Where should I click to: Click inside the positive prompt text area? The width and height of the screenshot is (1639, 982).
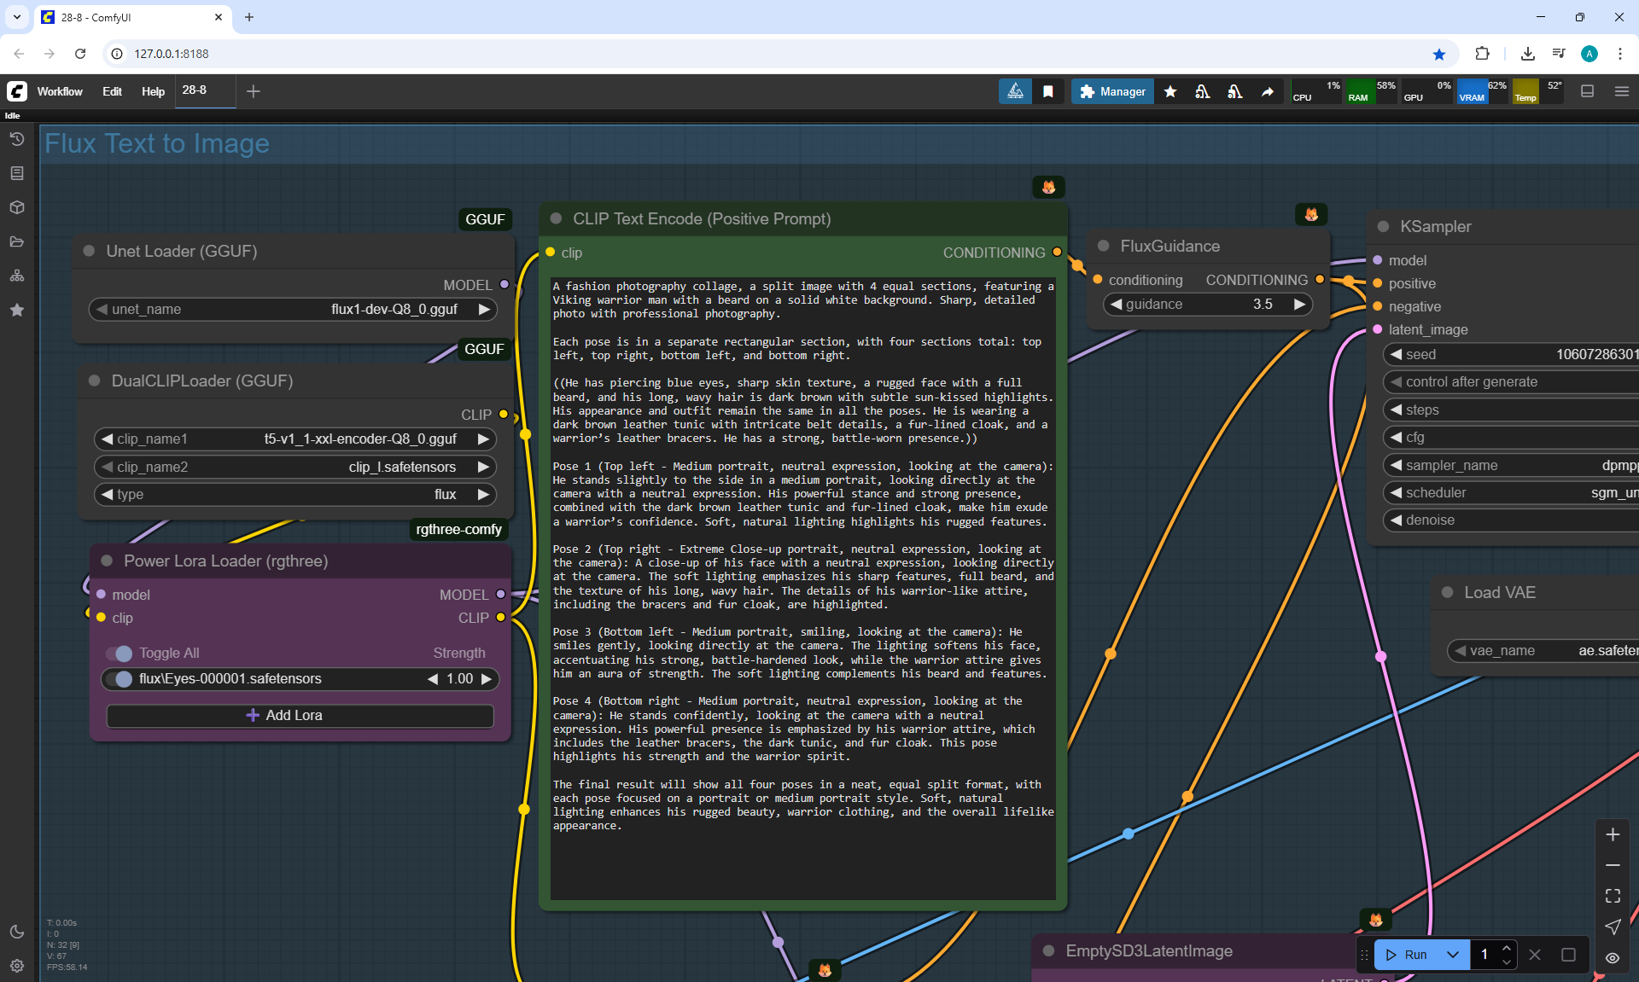tap(802, 853)
